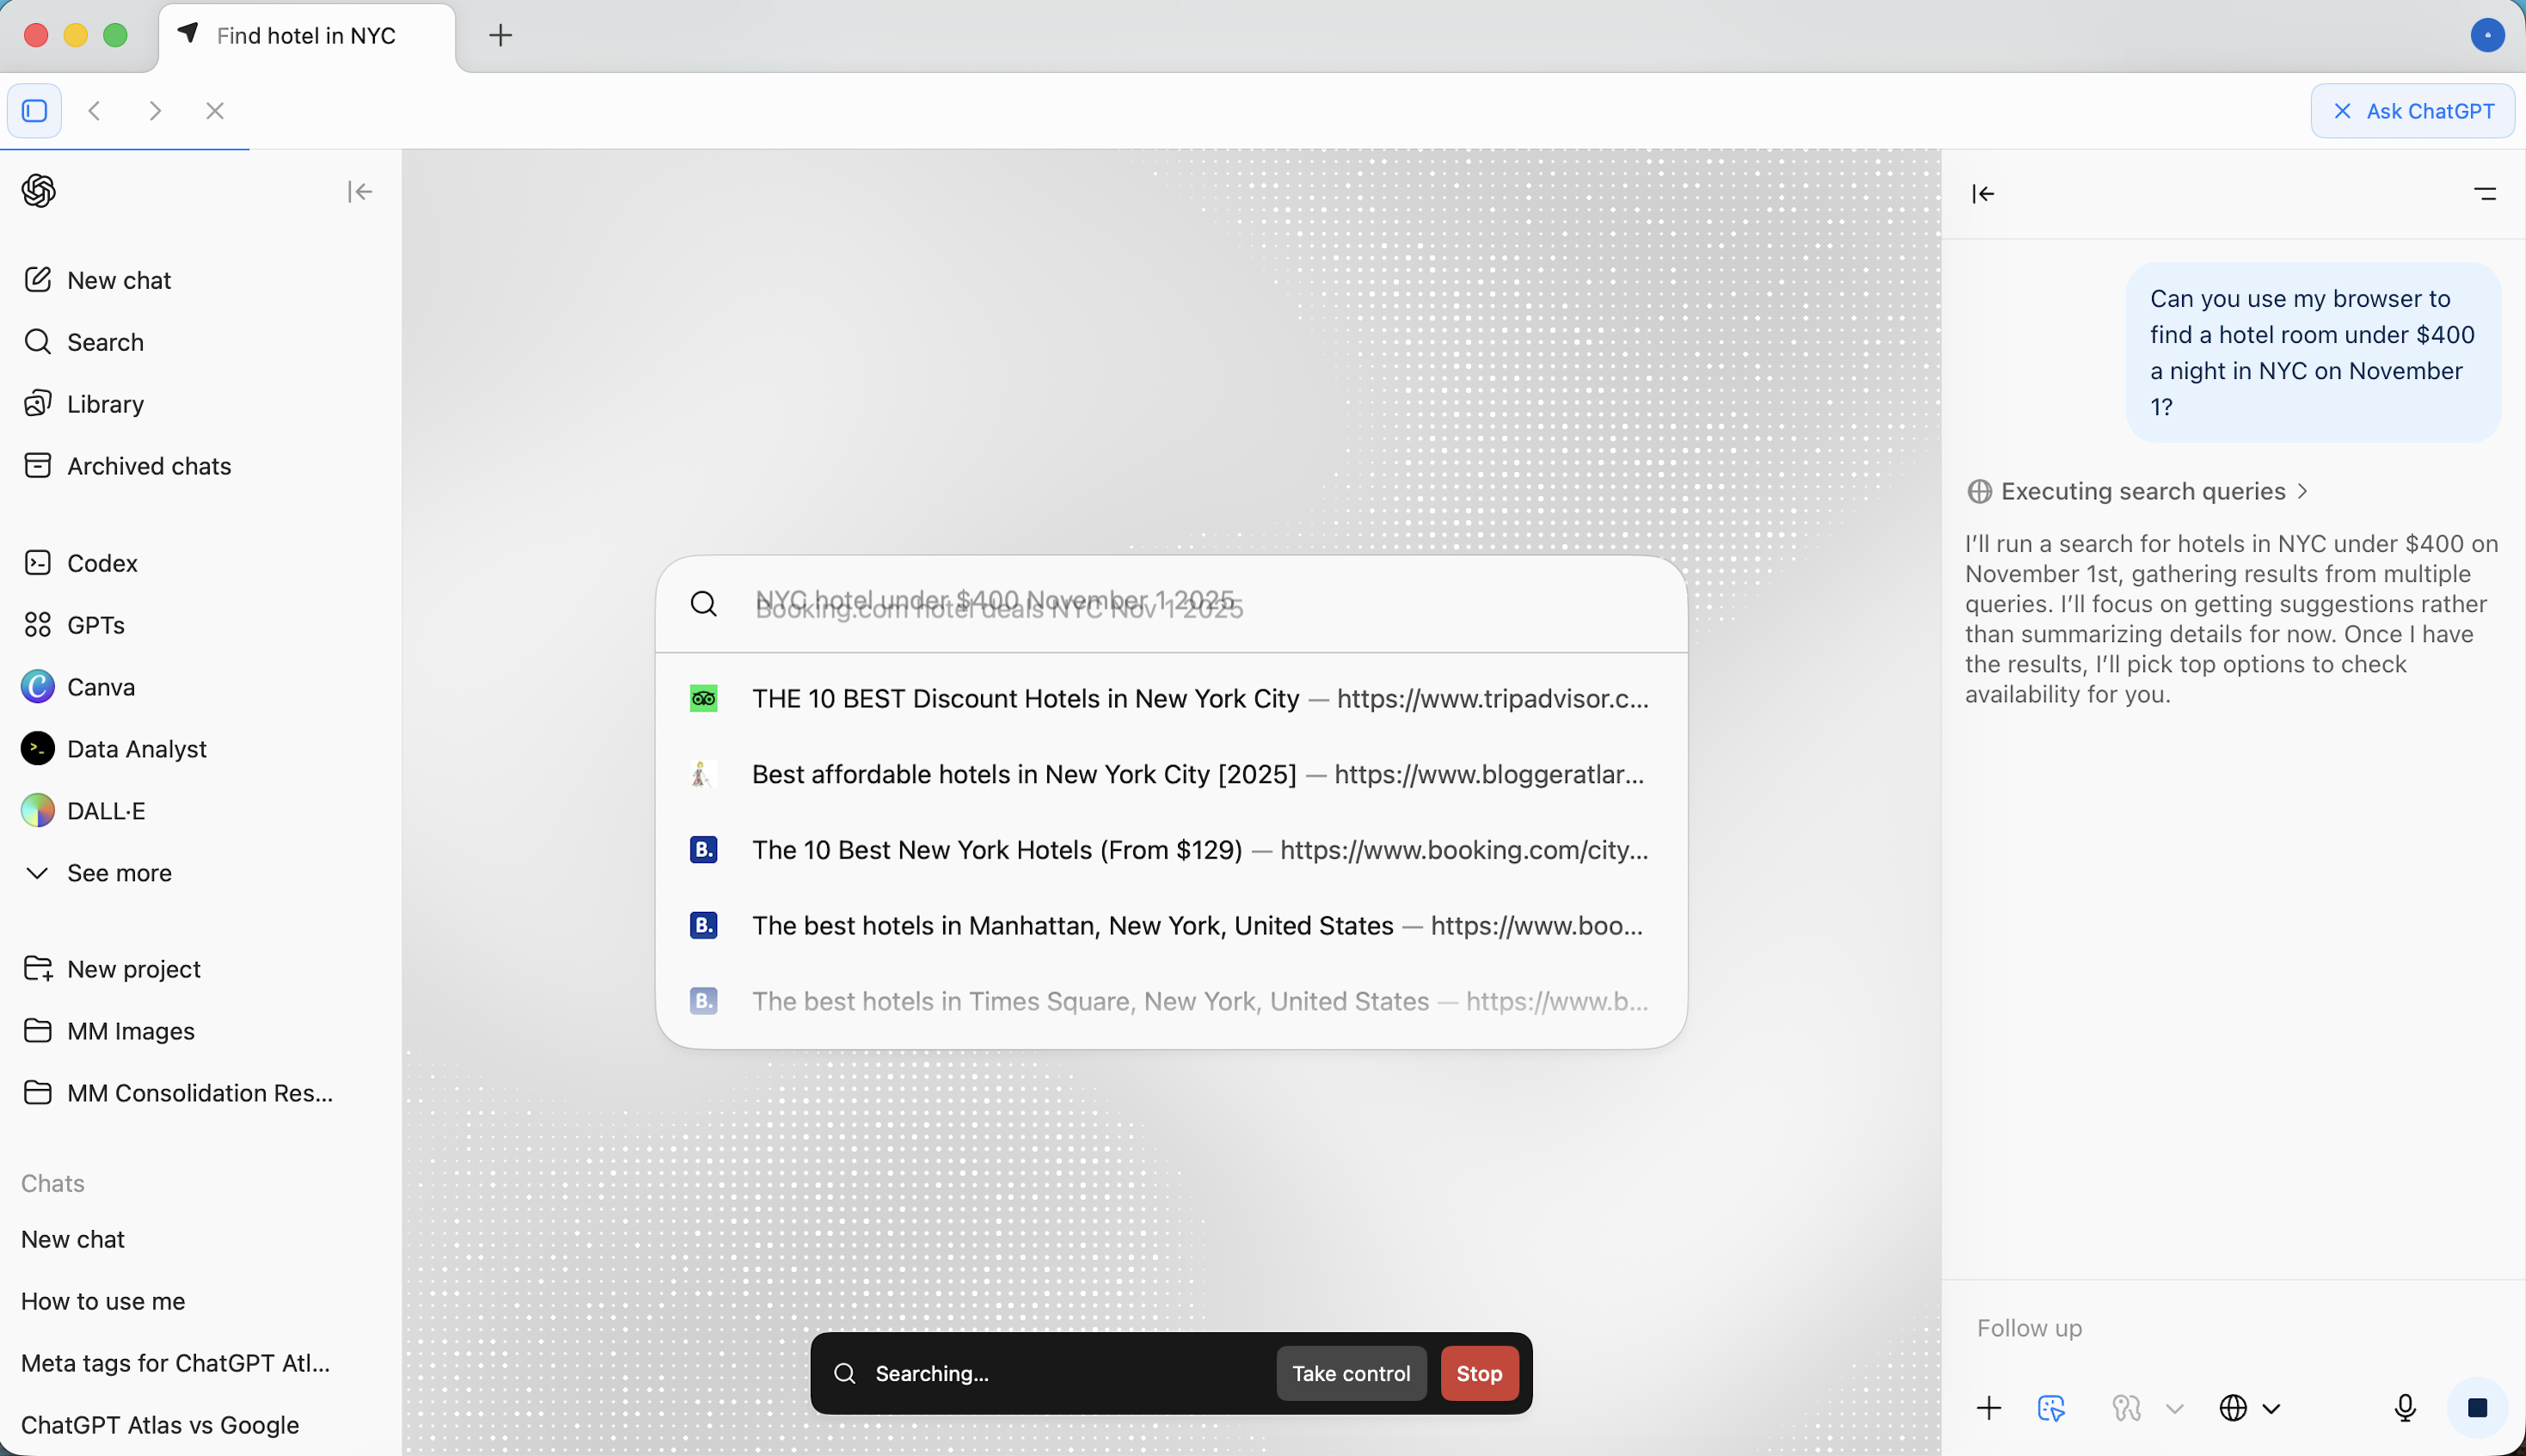This screenshot has height=1456, width=2526.
Task: Collapse the left sidebar with arrow icon
Action: coord(360,191)
